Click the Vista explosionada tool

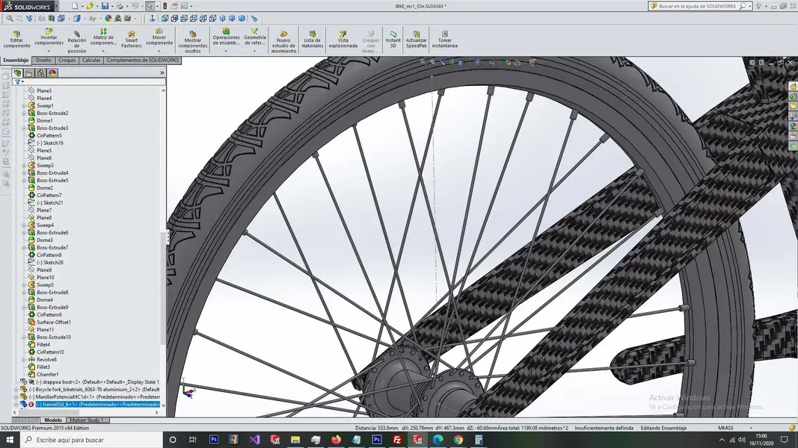click(x=343, y=40)
